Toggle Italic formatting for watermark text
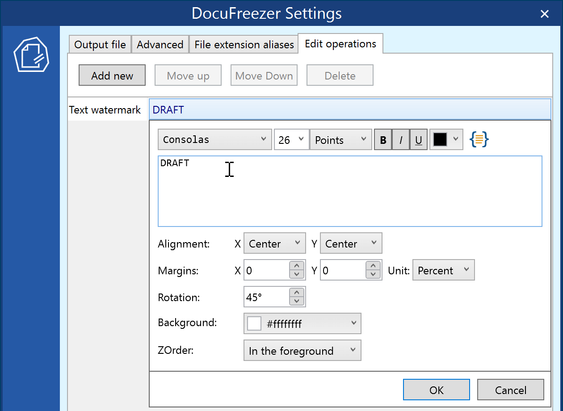This screenshot has height=411, width=563. (x=401, y=140)
